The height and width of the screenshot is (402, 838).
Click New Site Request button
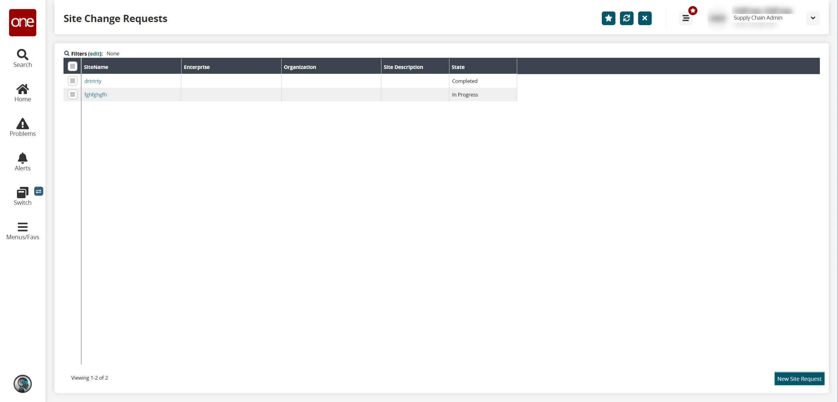click(799, 379)
